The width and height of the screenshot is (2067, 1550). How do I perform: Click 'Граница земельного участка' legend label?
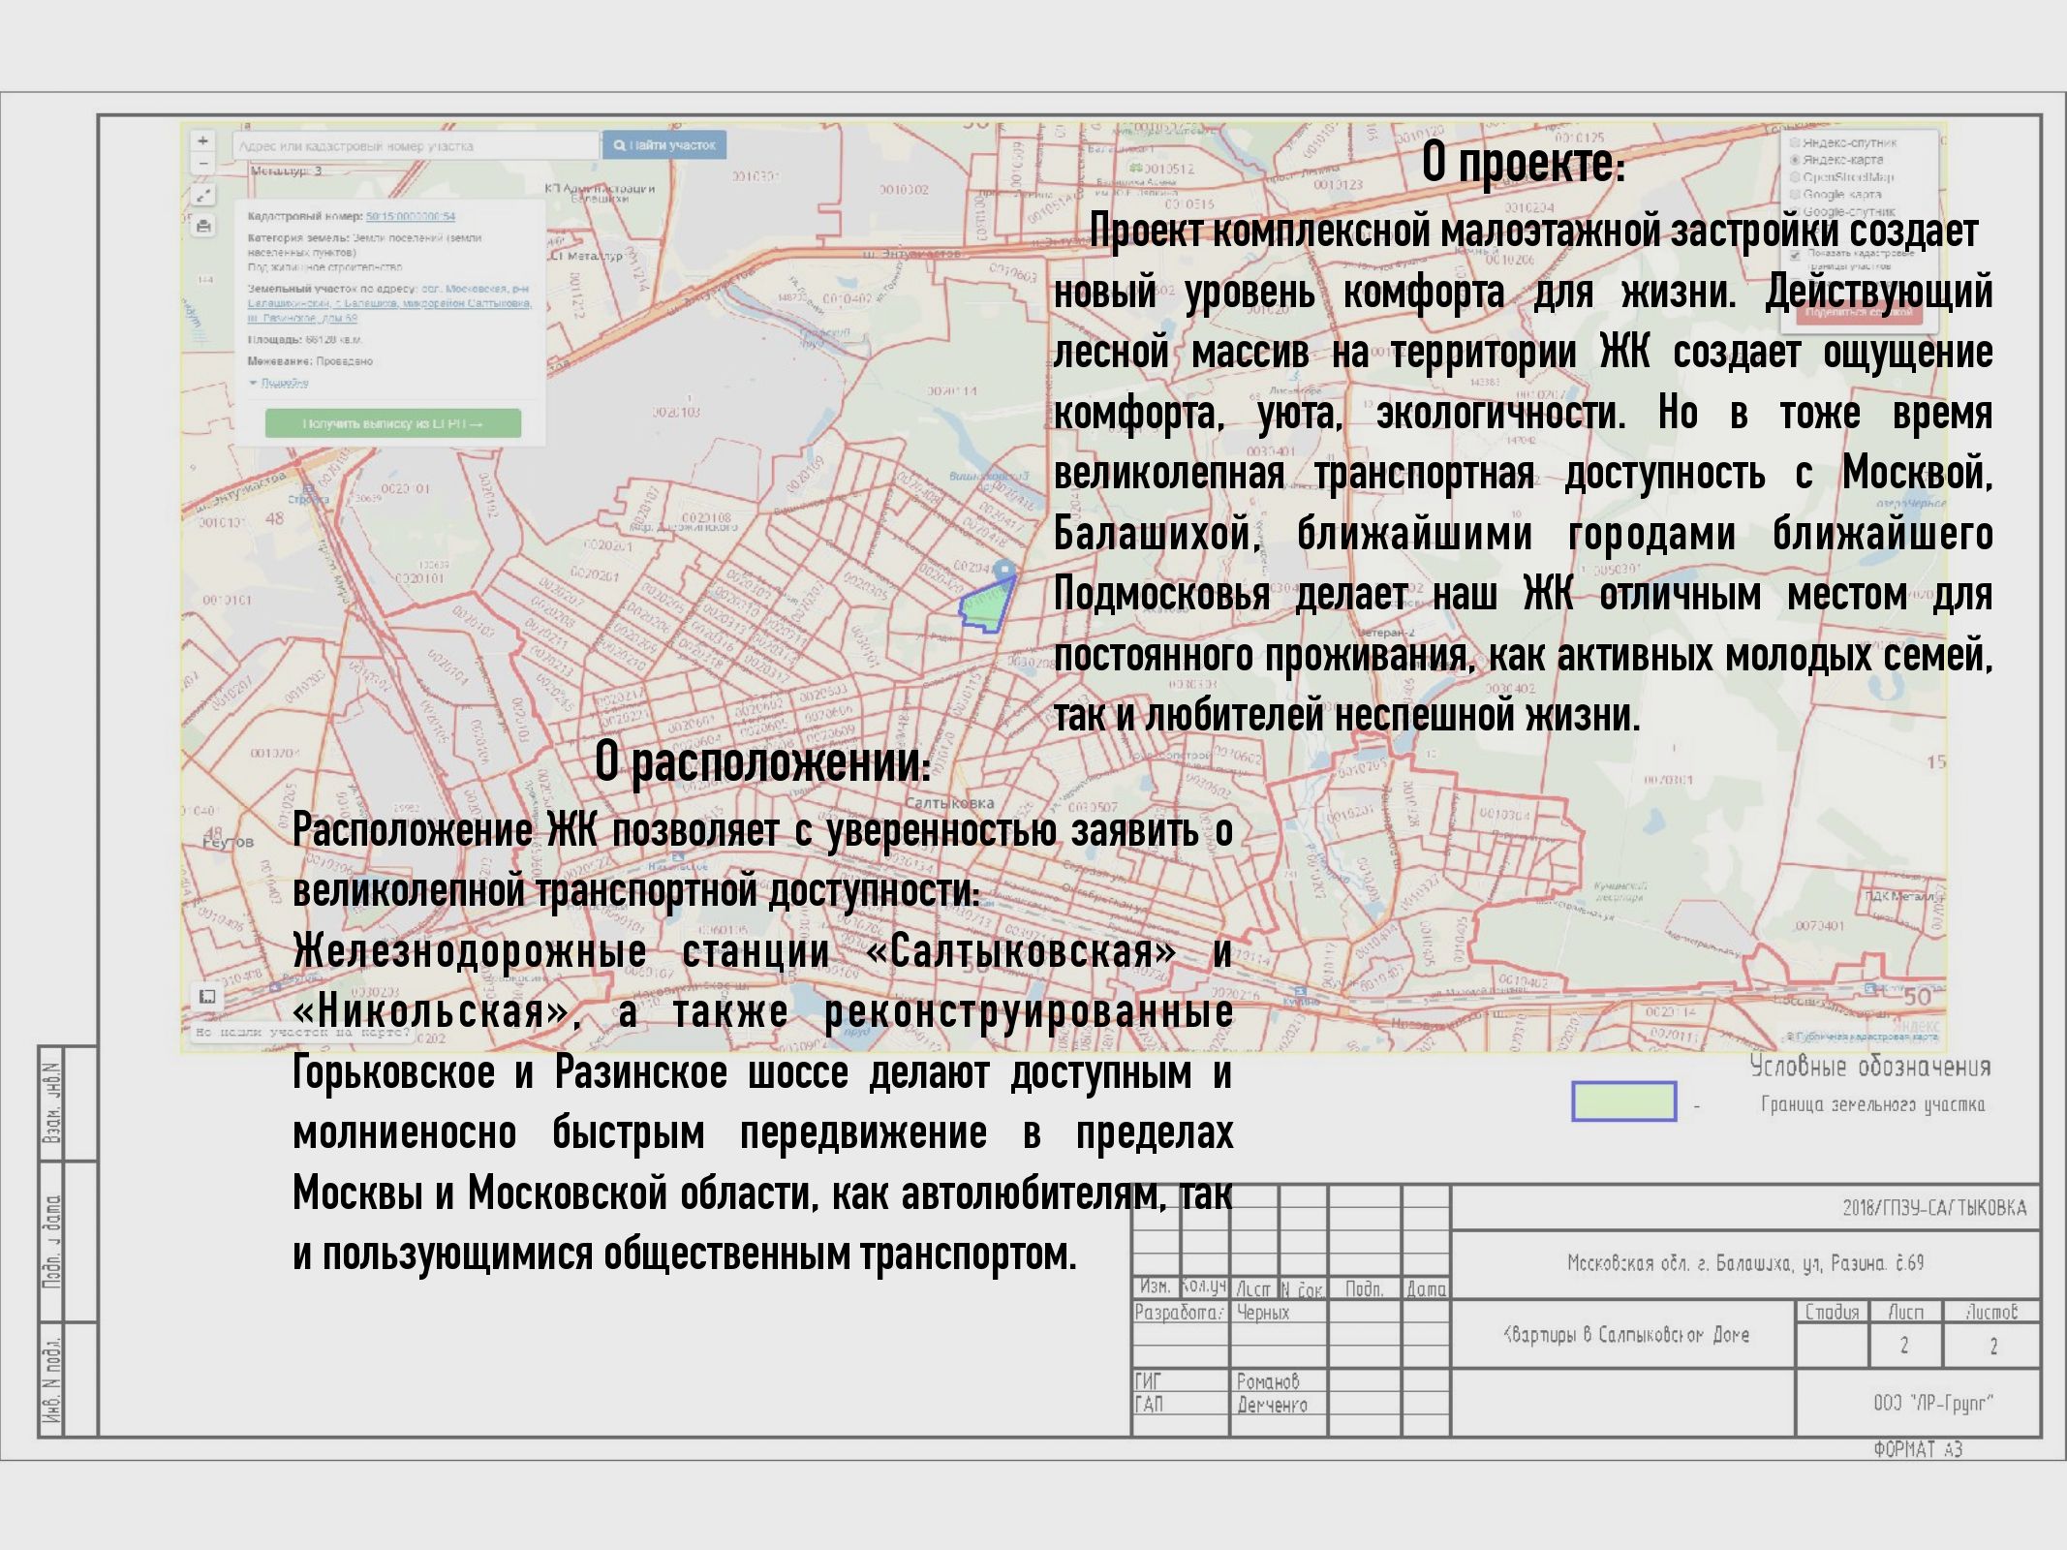(1872, 1104)
